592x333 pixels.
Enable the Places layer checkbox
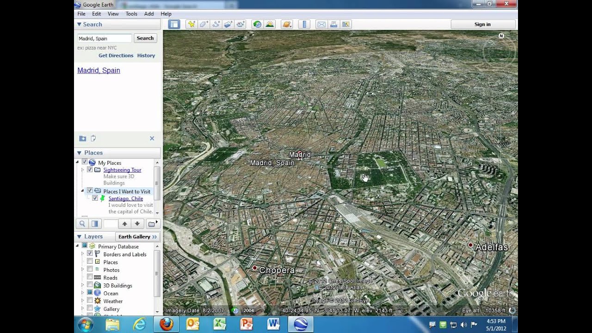tap(90, 262)
